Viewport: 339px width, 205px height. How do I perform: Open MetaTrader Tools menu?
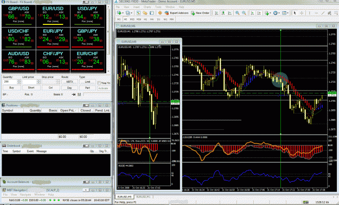[158, 7]
